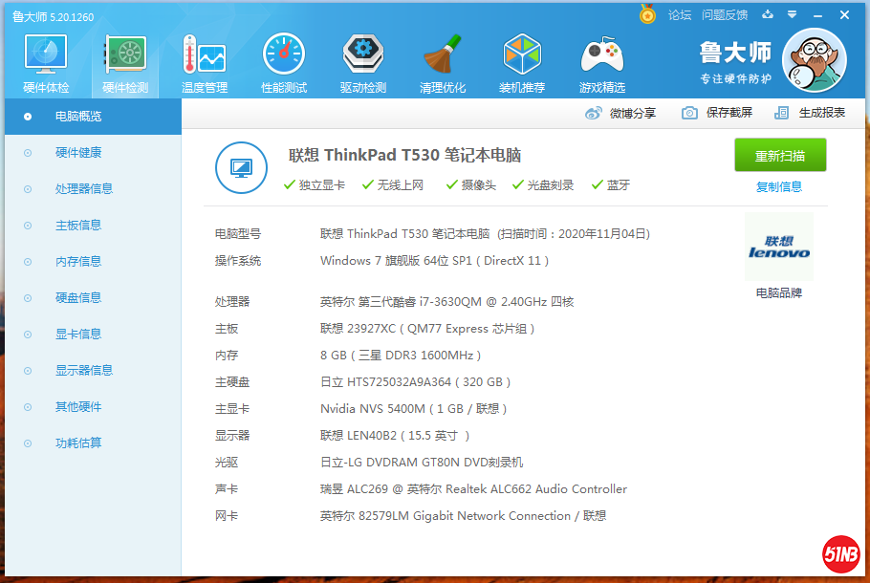Open 装机推荐 software recommendation icon

pos(522,60)
